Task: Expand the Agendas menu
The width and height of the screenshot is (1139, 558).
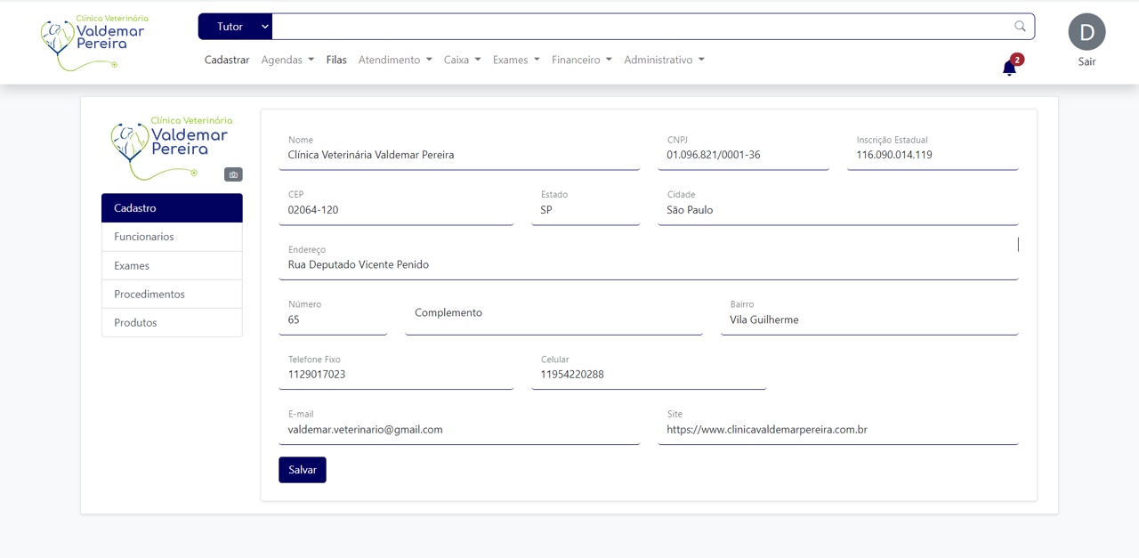Action: [287, 60]
